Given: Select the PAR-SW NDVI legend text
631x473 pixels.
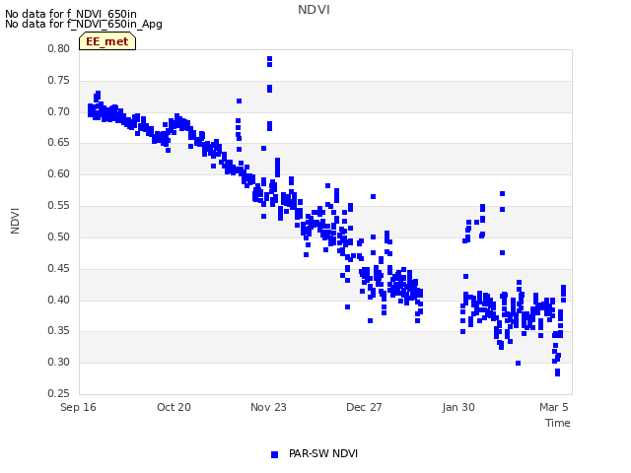Looking at the screenshot, I should 323,453.
